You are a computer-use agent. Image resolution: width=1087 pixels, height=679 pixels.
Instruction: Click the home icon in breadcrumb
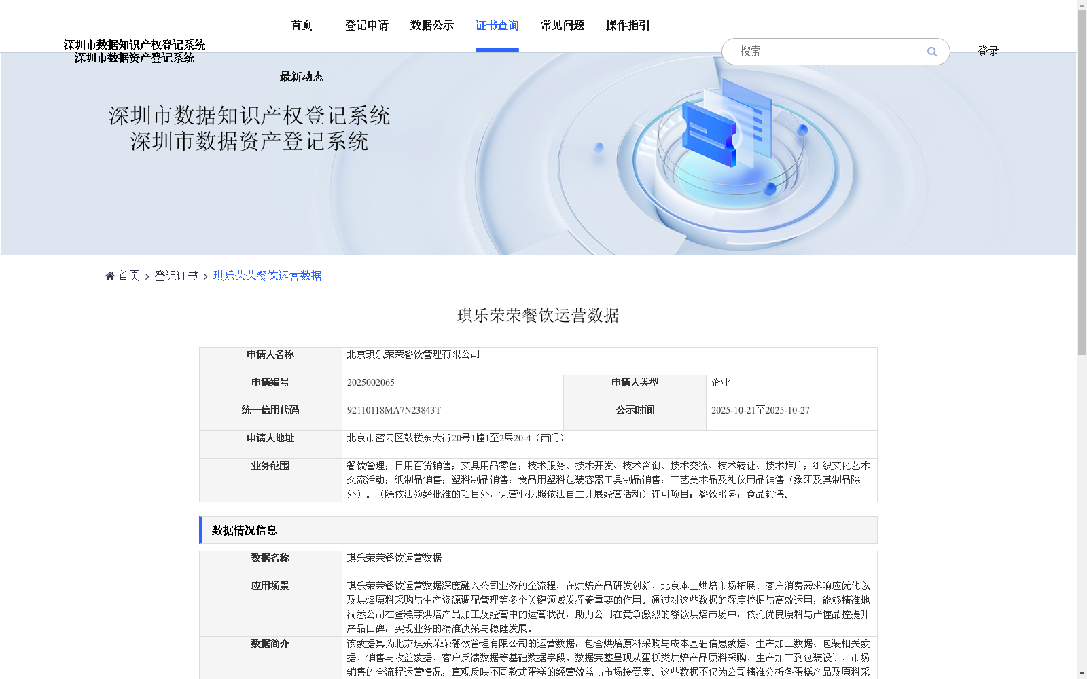[110, 276]
